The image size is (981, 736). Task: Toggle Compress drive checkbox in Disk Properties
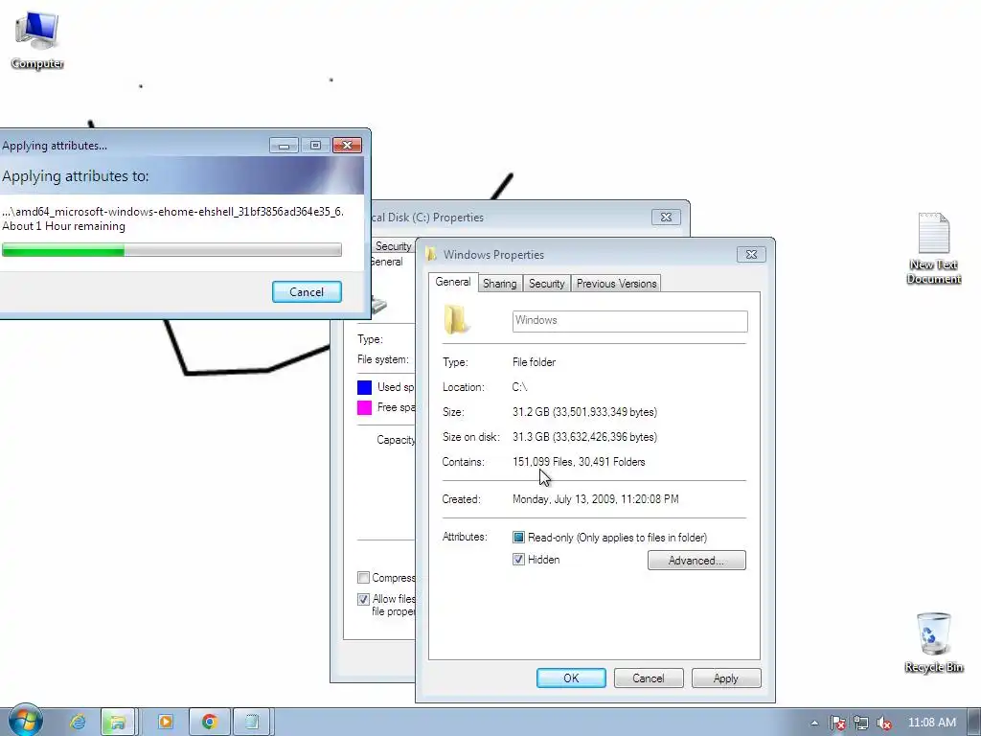363,577
